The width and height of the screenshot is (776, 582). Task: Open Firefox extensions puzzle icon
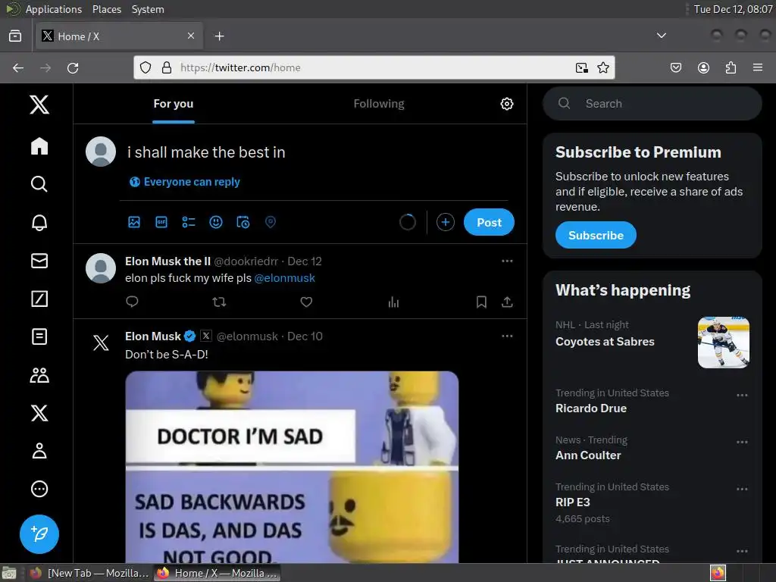point(731,67)
